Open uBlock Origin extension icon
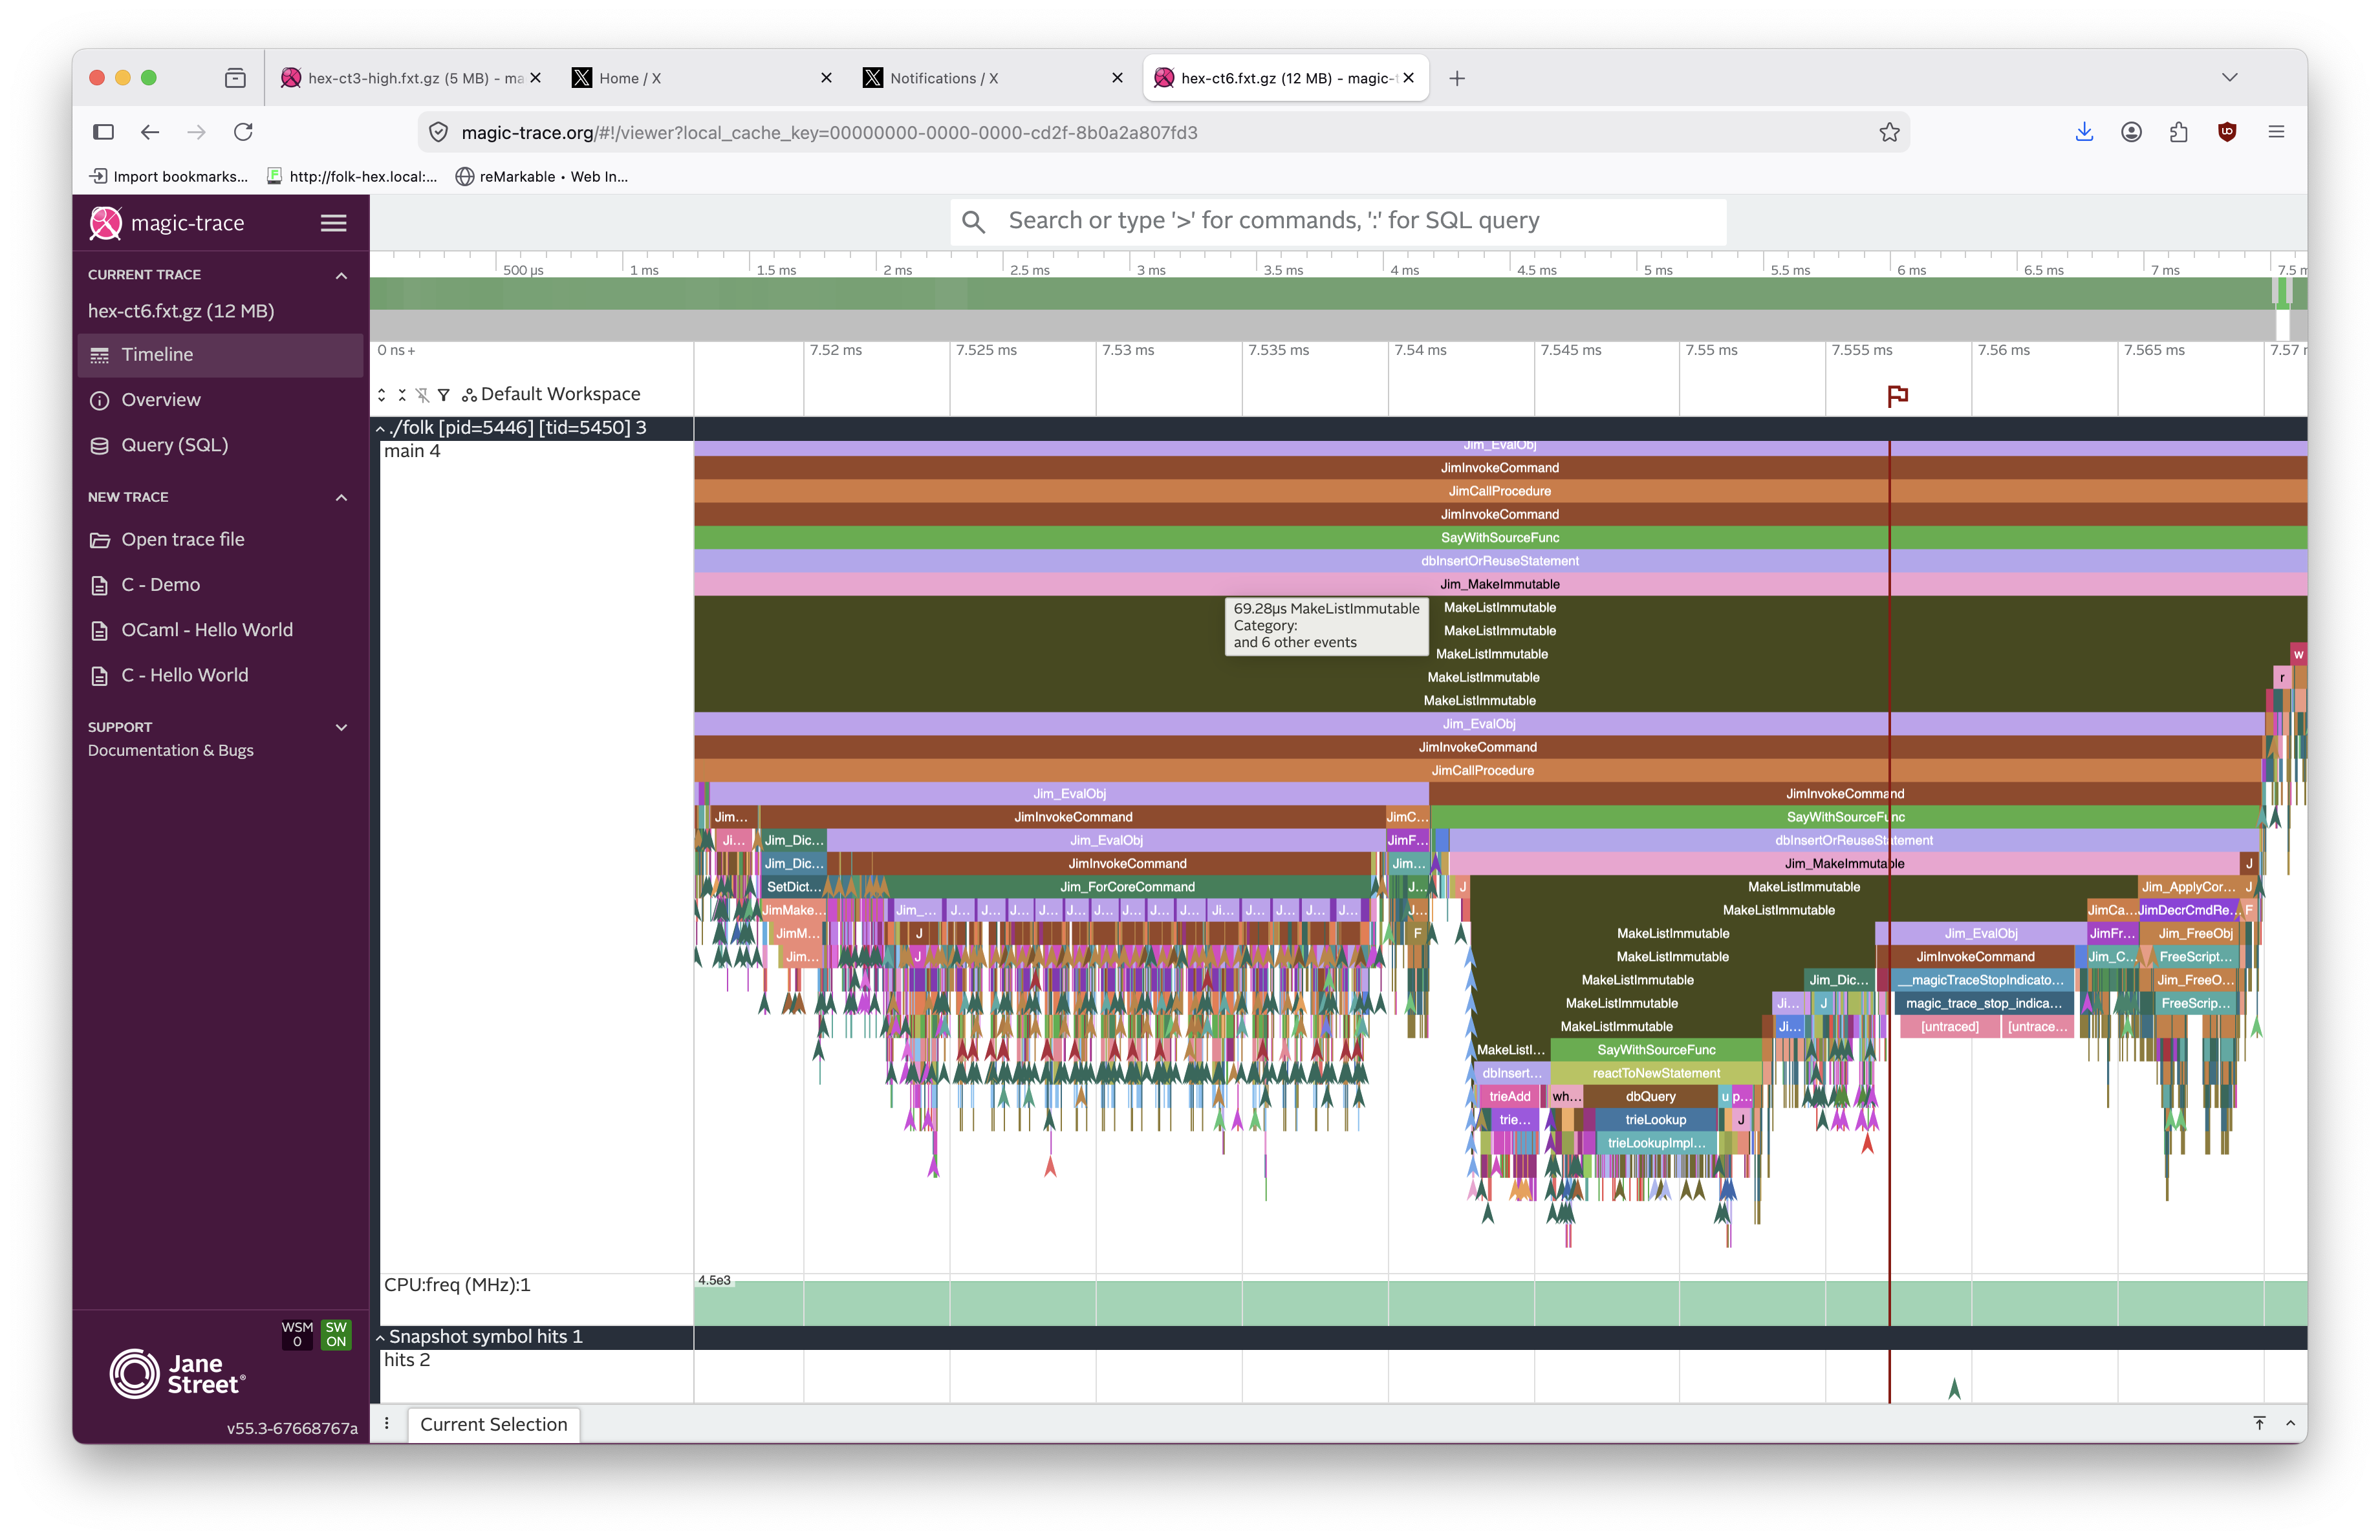The image size is (2380, 1540). tap(2227, 132)
